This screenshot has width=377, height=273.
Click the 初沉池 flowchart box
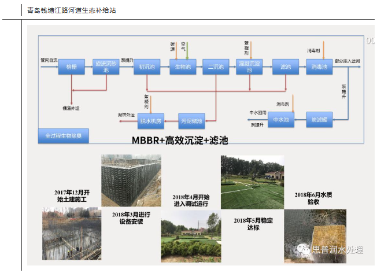(x=145, y=67)
